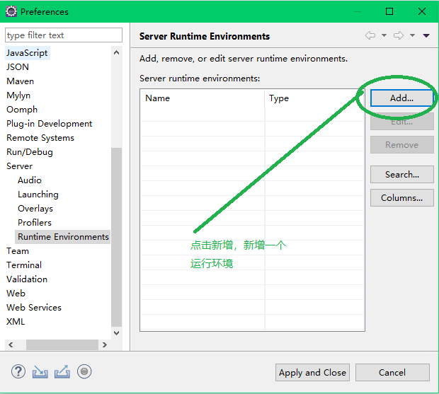This screenshot has height=394, width=439.
Task: Select Terminal in the preferences tree
Action: (24, 265)
